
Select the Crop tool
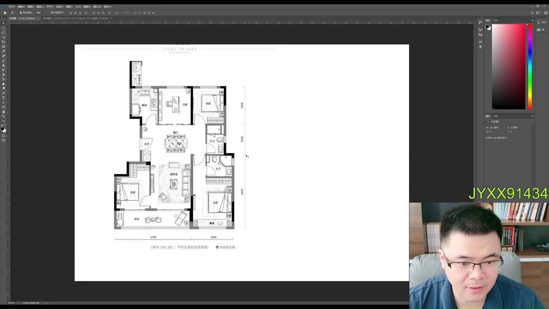pos(3,42)
